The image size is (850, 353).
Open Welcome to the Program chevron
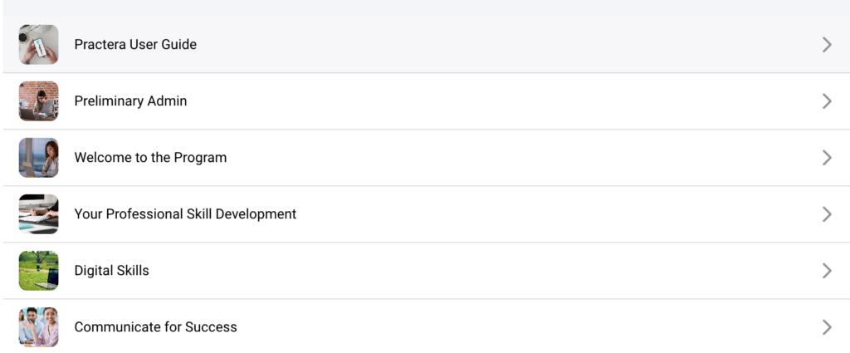click(x=826, y=158)
